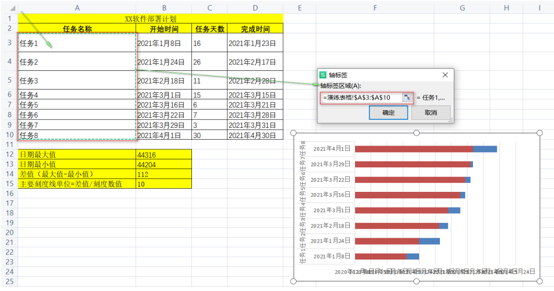This screenshot has width=554, height=291.
Task: Click the chart's bottom-left resize handle
Action: coord(294,281)
